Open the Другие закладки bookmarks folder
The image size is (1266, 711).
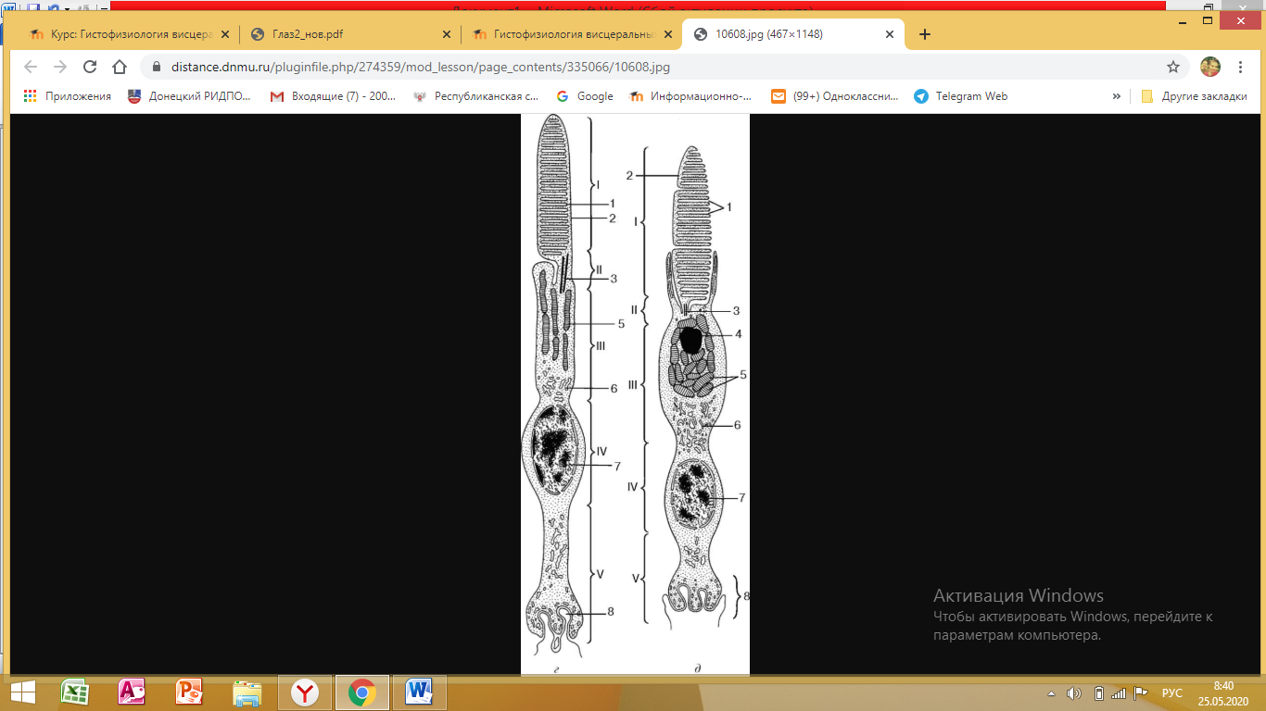coord(1194,96)
